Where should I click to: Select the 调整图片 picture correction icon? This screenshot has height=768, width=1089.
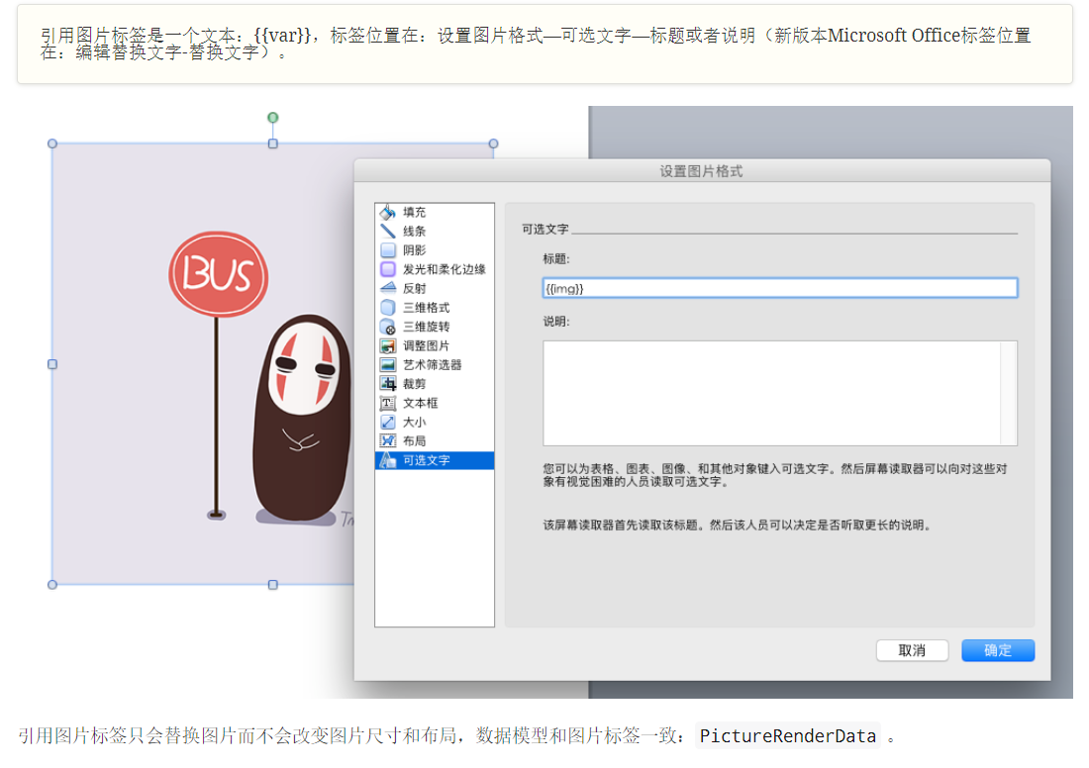388,346
